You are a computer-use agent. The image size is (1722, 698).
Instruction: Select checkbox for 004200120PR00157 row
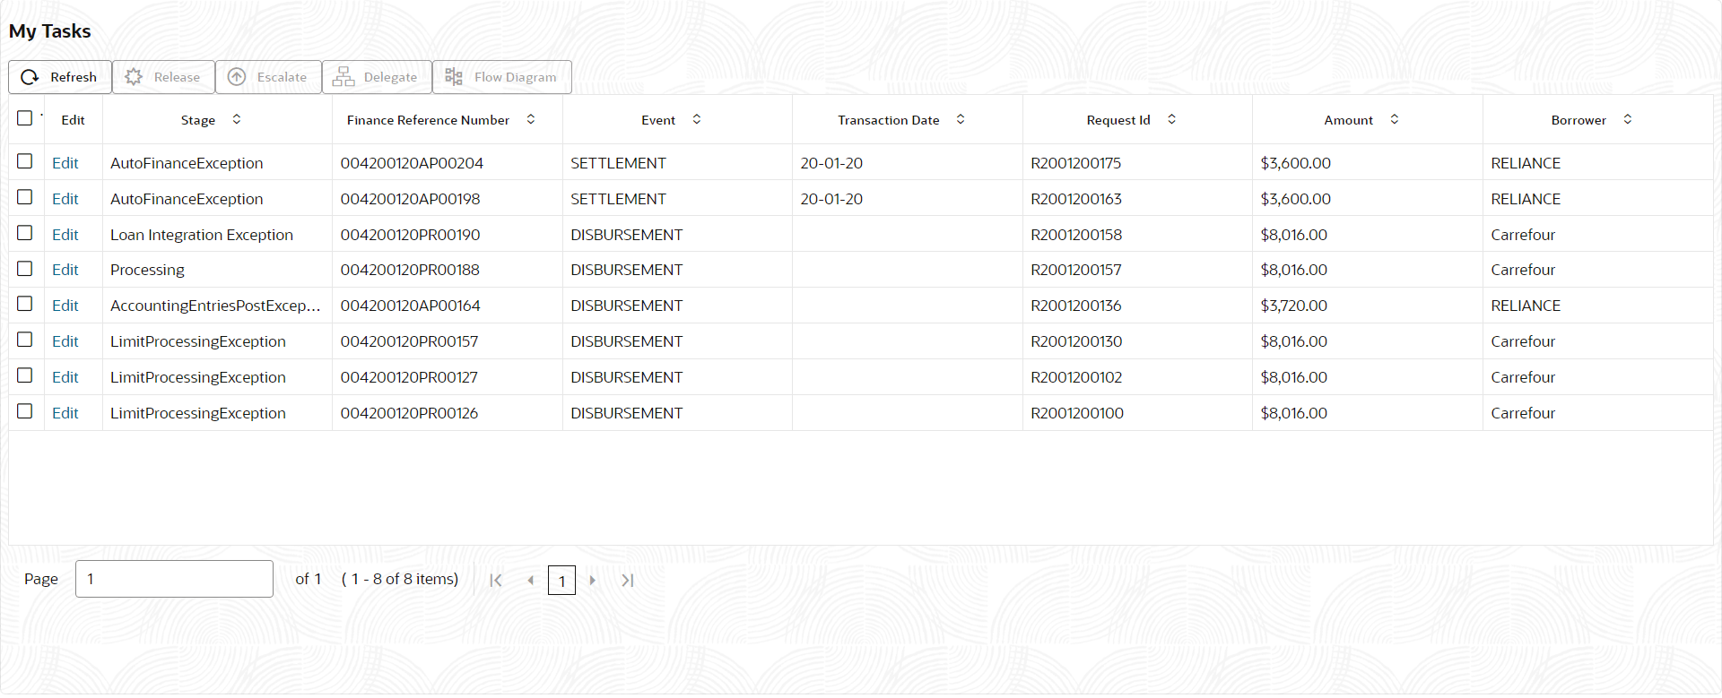coord(25,340)
